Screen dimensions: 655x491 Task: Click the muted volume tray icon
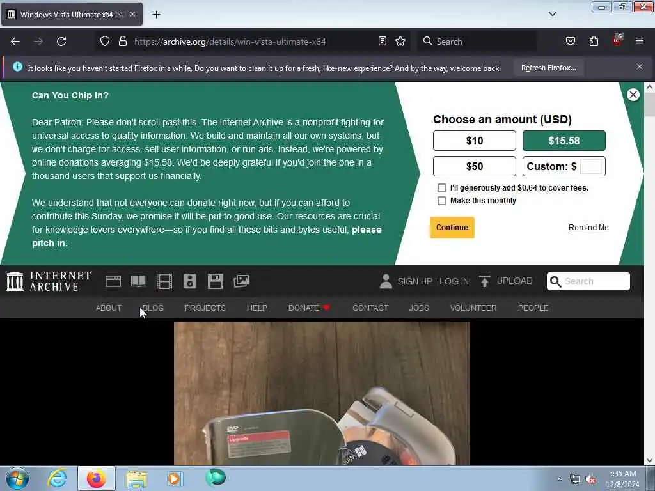pos(590,479)
